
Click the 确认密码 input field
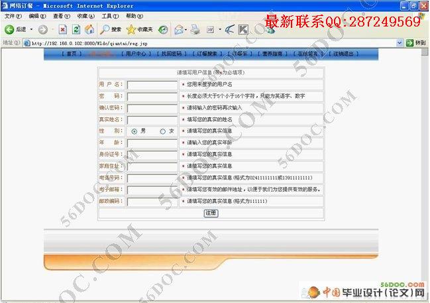tap(152, 108)
